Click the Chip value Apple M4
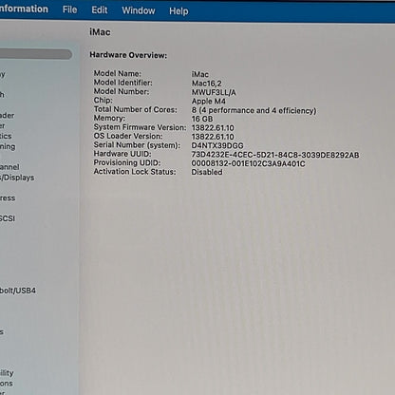395x395 pixels. pos(208,102)
